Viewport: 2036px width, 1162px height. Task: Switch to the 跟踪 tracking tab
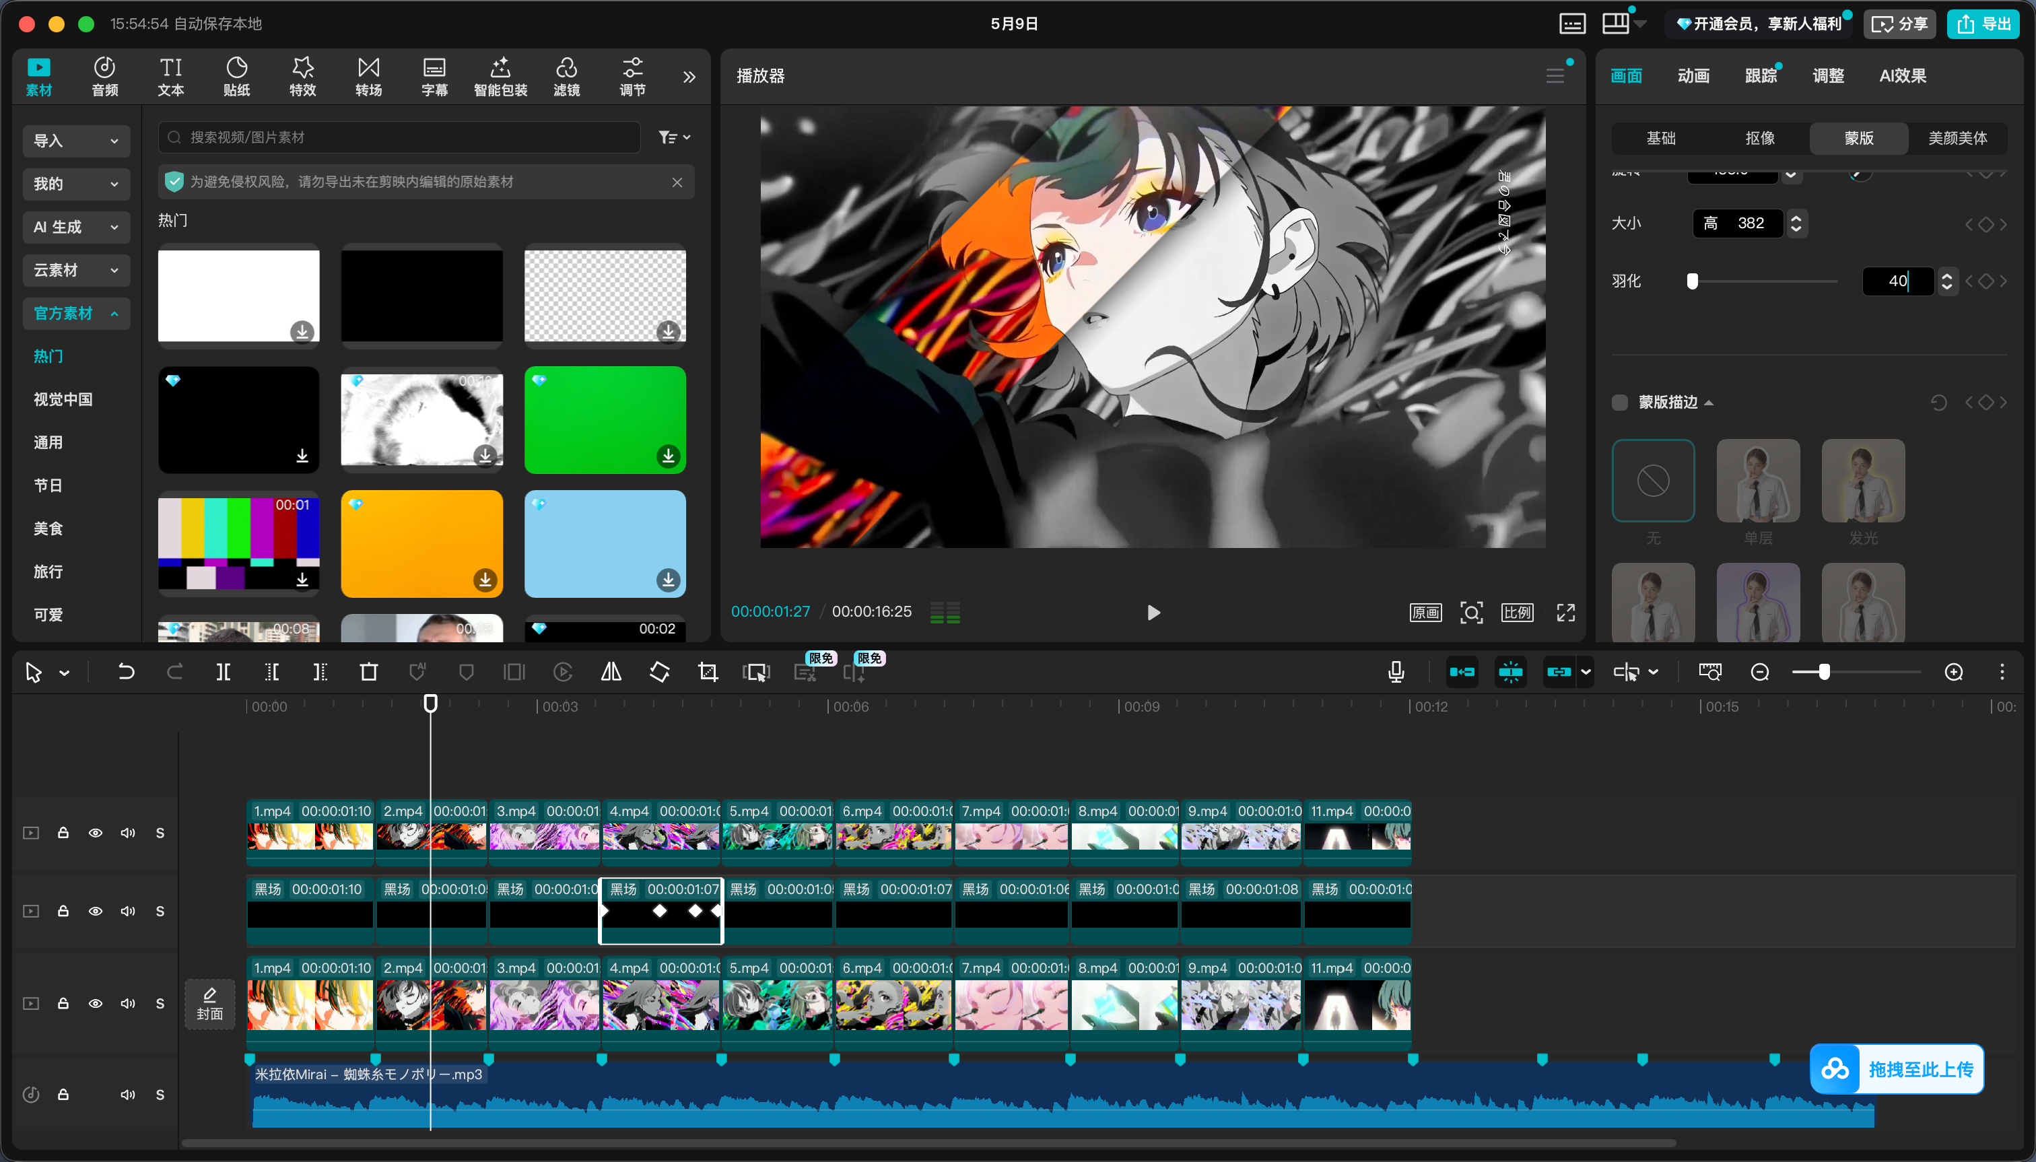coord(1761,76)
